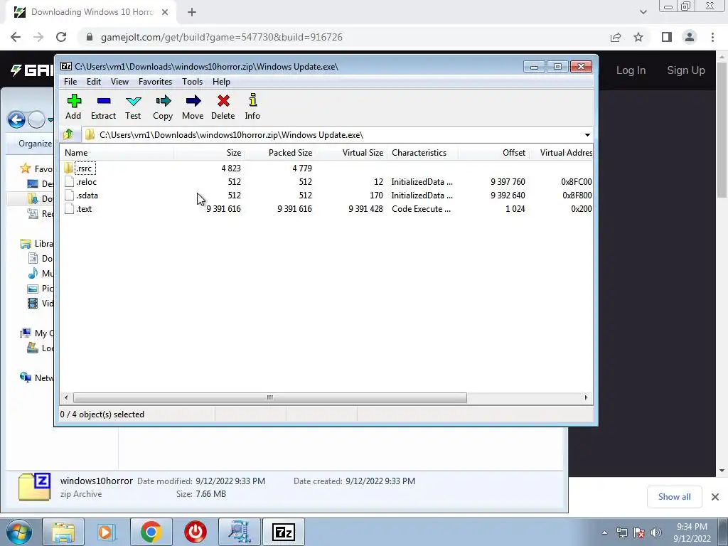The height and width of the screenshot is (546, 728).
Task: Click the 'Code Execute ...' characteristics cell
Action: coord(421,209)
